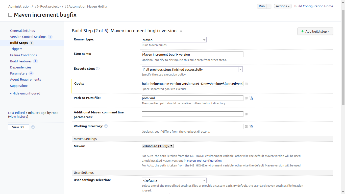Click the Add build step button
The width and height of the screenshot is (345, 194).
tap(315, 31)
